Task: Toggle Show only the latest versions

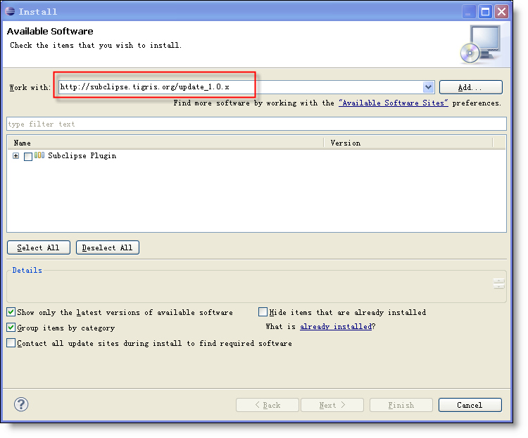Action: pyautogui.click(x=11, y=312)
